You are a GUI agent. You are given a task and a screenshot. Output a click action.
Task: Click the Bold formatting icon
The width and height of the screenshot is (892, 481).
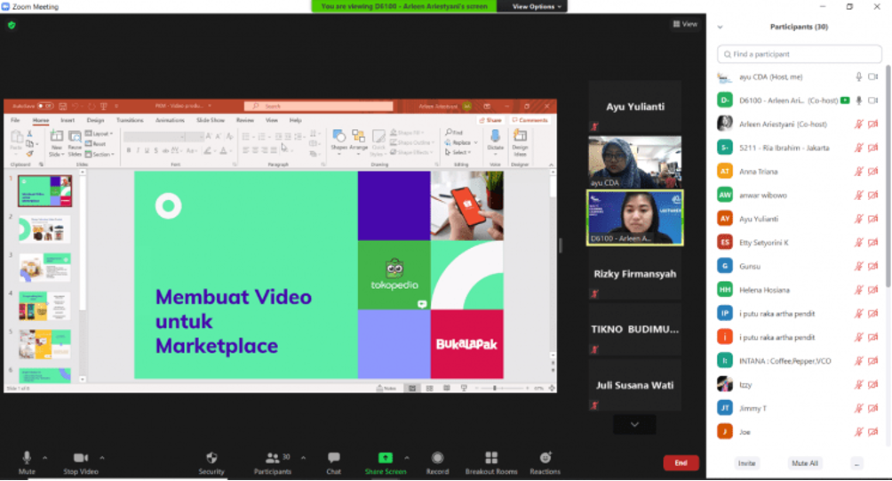point(129,150)
